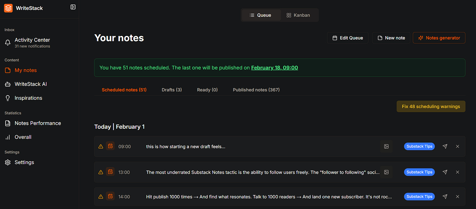Click the 13:00 time label
The image size is (476, 209).
124,172
